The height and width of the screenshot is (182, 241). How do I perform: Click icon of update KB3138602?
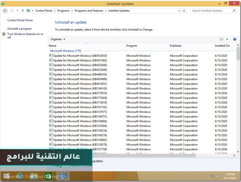pyautogui.click(x=51, y=140)
